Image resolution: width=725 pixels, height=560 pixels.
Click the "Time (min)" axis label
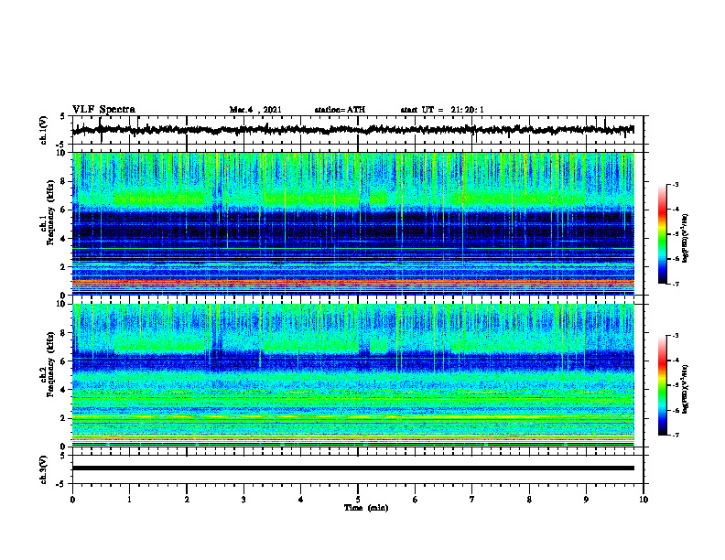click(366, 508)
